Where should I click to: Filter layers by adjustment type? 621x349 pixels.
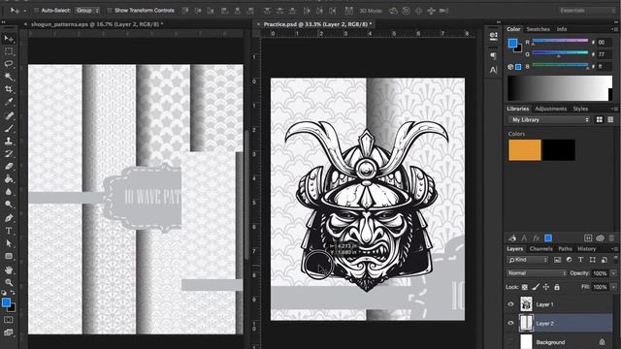point(569,260)
